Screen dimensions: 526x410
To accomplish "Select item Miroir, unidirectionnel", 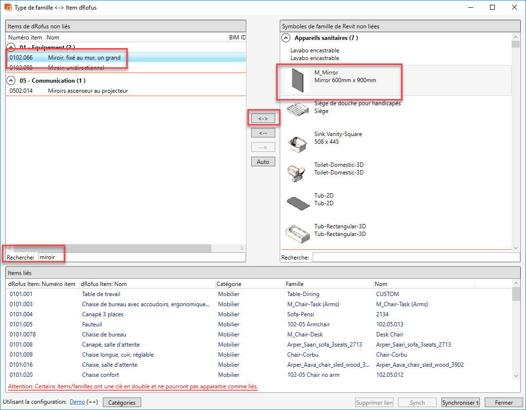I will click(76, 67).
